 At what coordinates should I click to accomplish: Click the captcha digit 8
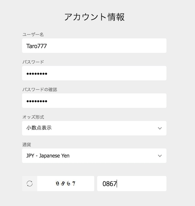63,183
